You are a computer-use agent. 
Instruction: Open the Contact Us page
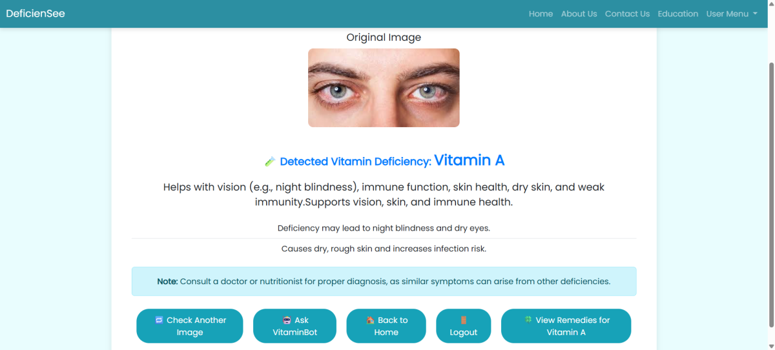[627, 14]
